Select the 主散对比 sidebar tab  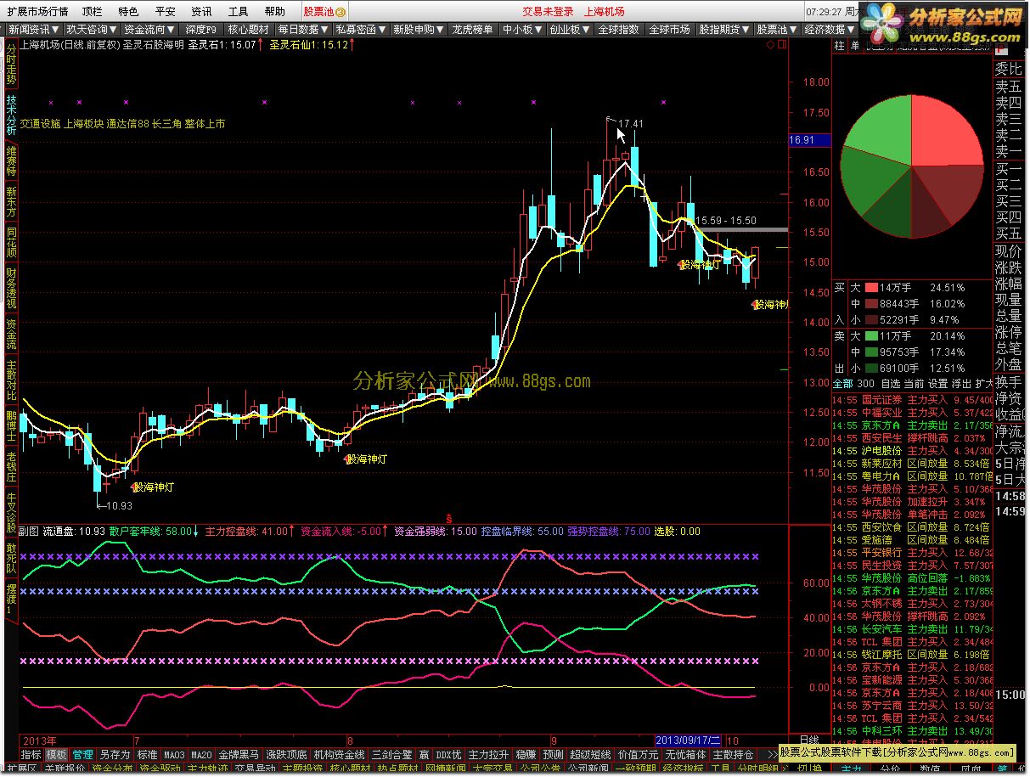click(x=11, y=380)
